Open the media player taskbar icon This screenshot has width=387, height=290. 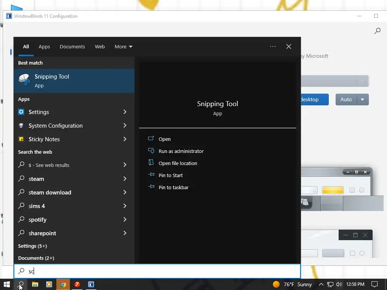coord(49,284)
